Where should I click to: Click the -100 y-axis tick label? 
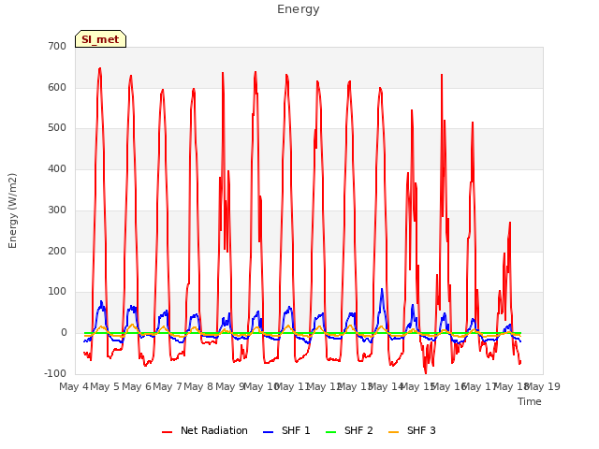click(55, 373)
